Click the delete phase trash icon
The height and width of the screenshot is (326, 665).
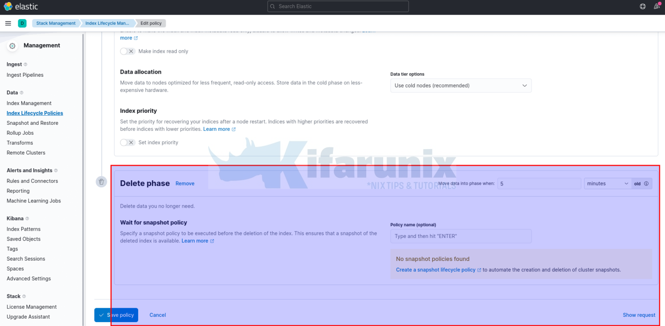point(101,182)
